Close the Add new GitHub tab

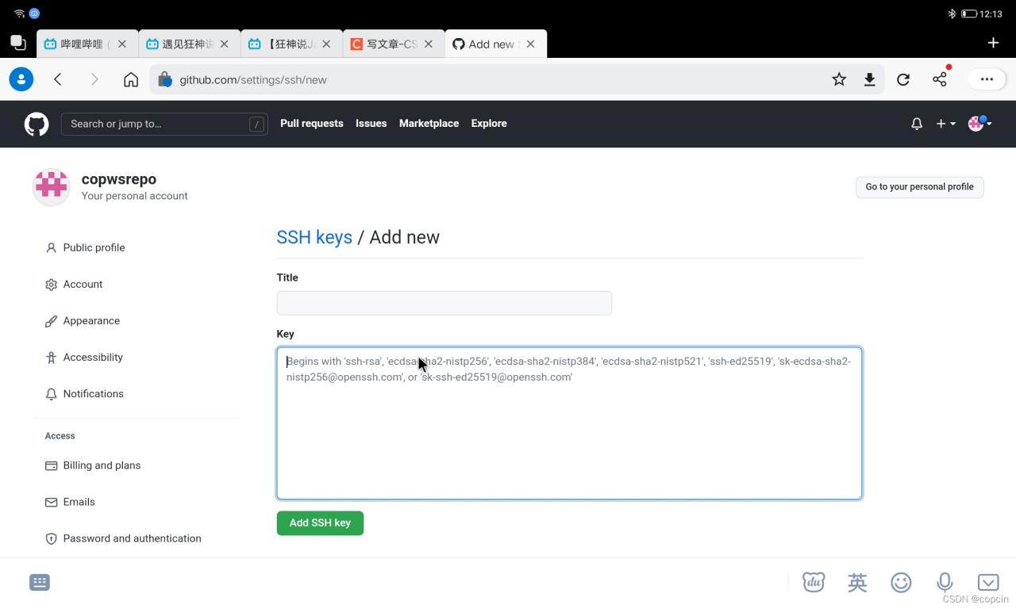point(531,44)
